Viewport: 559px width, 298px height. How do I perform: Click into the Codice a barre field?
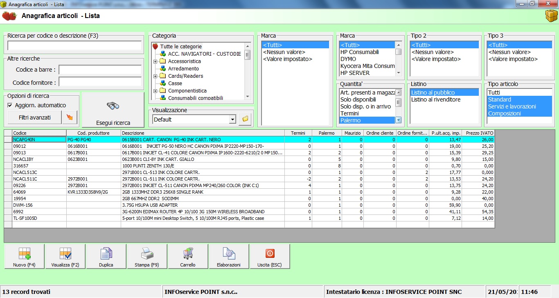[x=100, y=70]
